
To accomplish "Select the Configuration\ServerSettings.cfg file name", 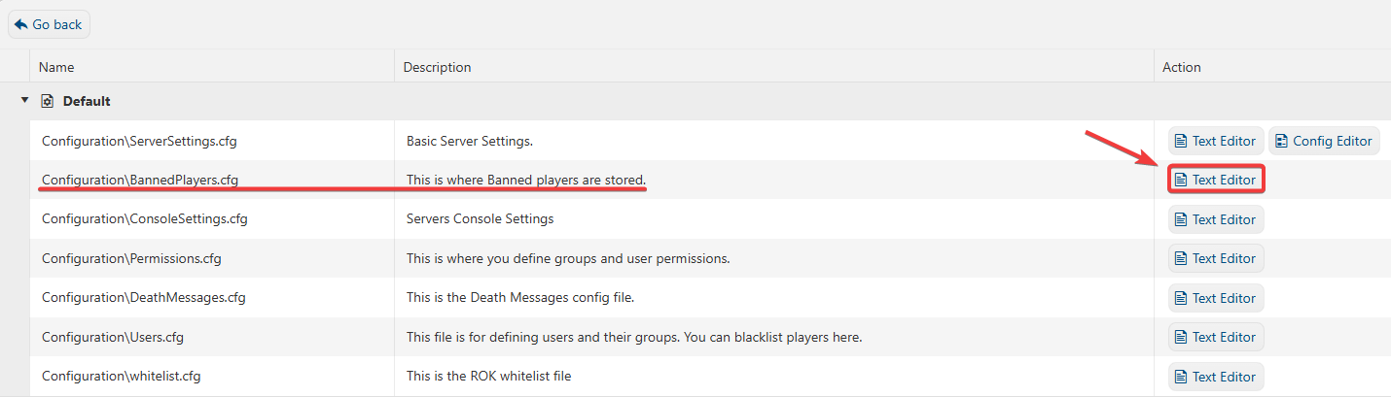I will click(x=139, y=141).
